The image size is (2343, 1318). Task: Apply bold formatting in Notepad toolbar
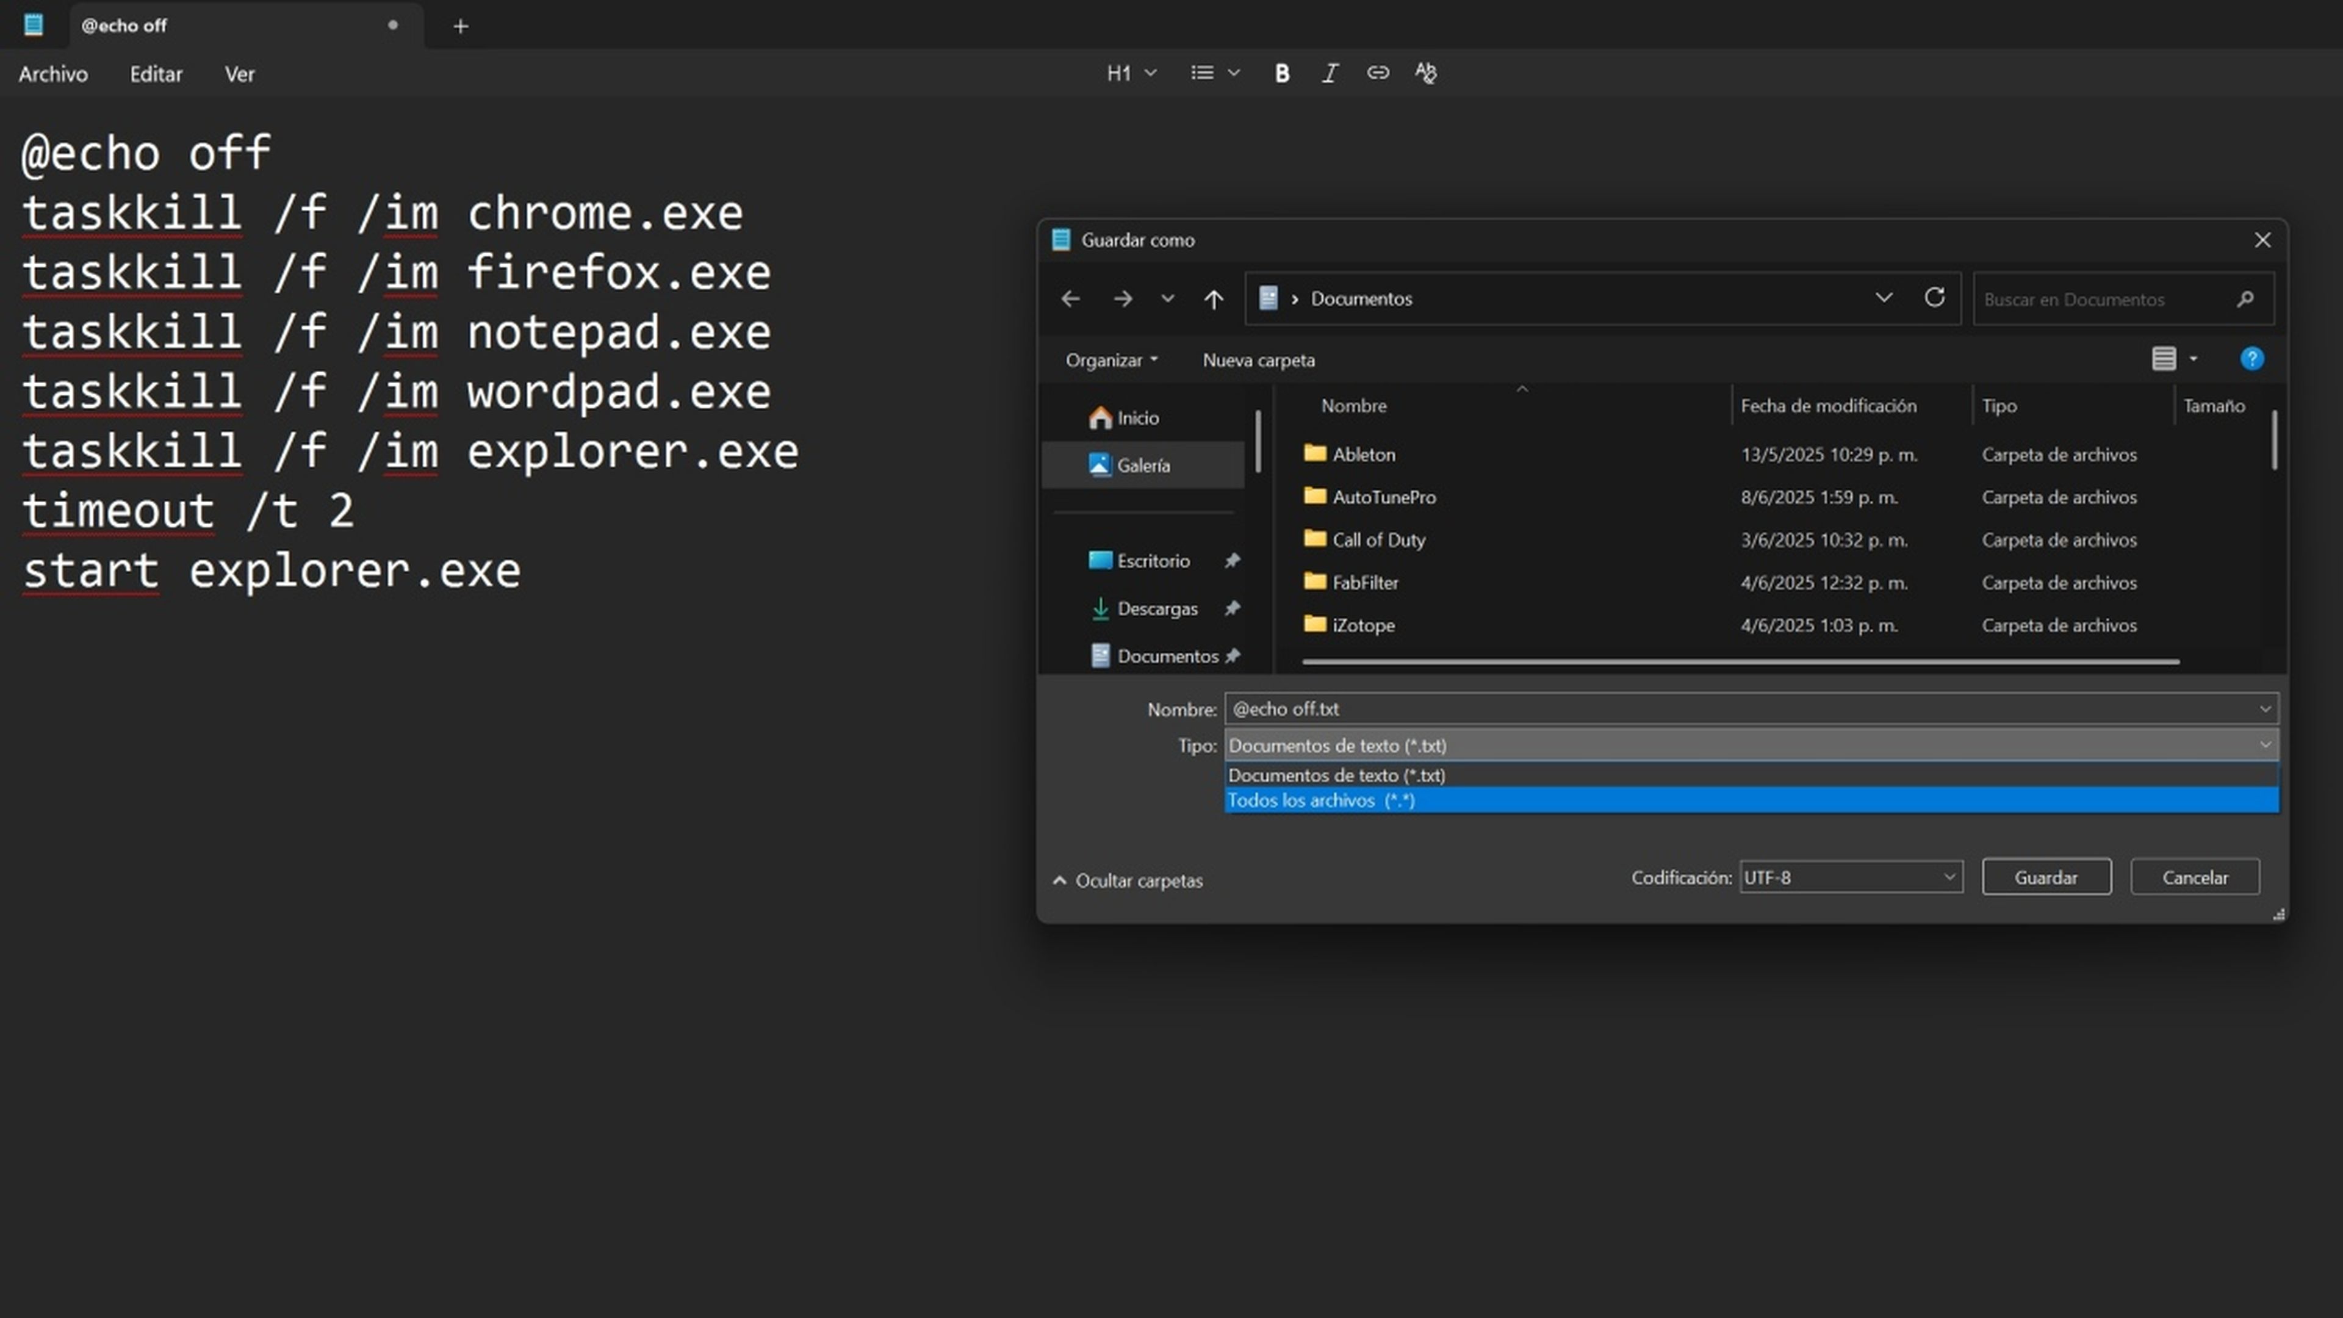(x=1281, y=73)
